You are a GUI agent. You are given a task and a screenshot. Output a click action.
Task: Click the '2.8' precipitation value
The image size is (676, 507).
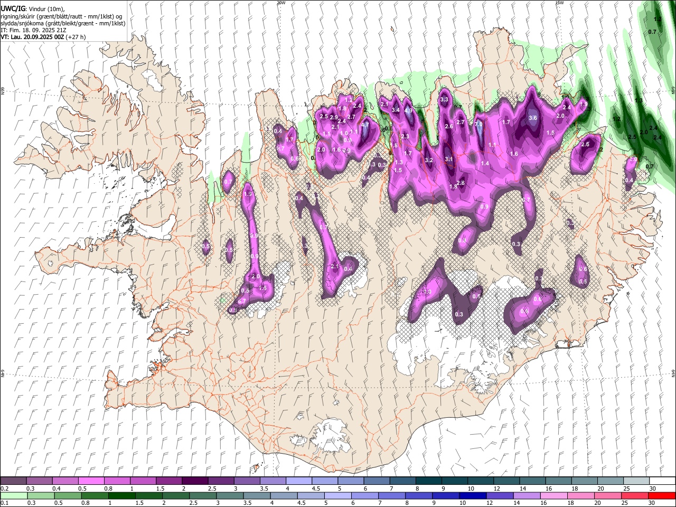[x=461, y=183]
